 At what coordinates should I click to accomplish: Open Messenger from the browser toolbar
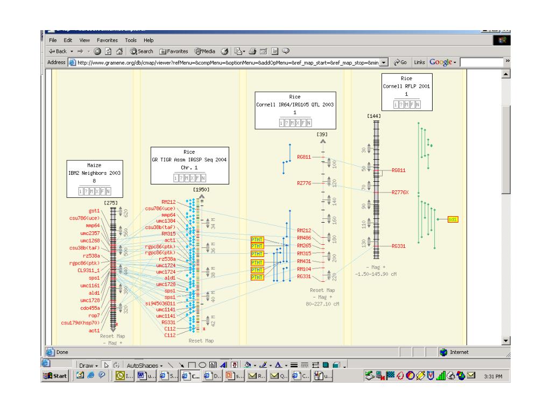[286, 51]
